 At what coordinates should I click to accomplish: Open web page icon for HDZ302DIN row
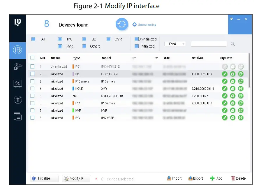(241, 74)
